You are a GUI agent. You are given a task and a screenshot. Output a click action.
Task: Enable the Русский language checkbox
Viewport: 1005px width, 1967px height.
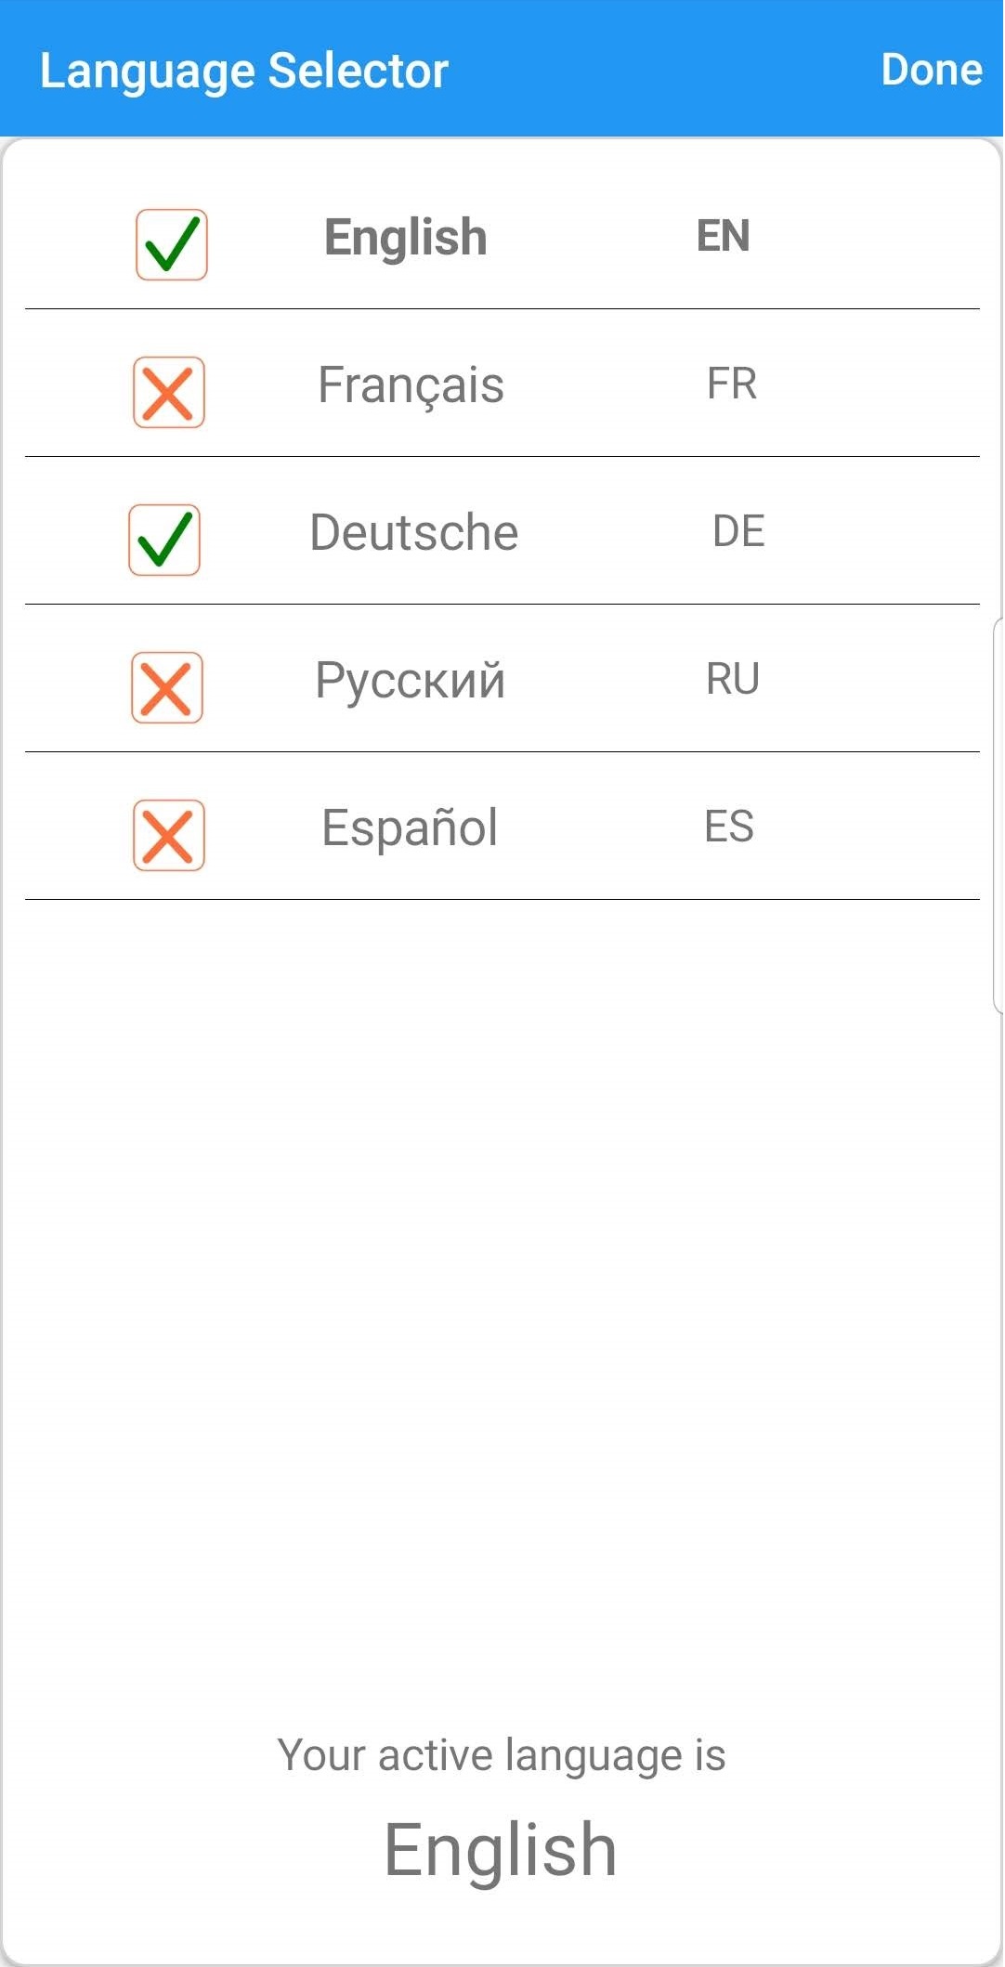tap(167, 687)
